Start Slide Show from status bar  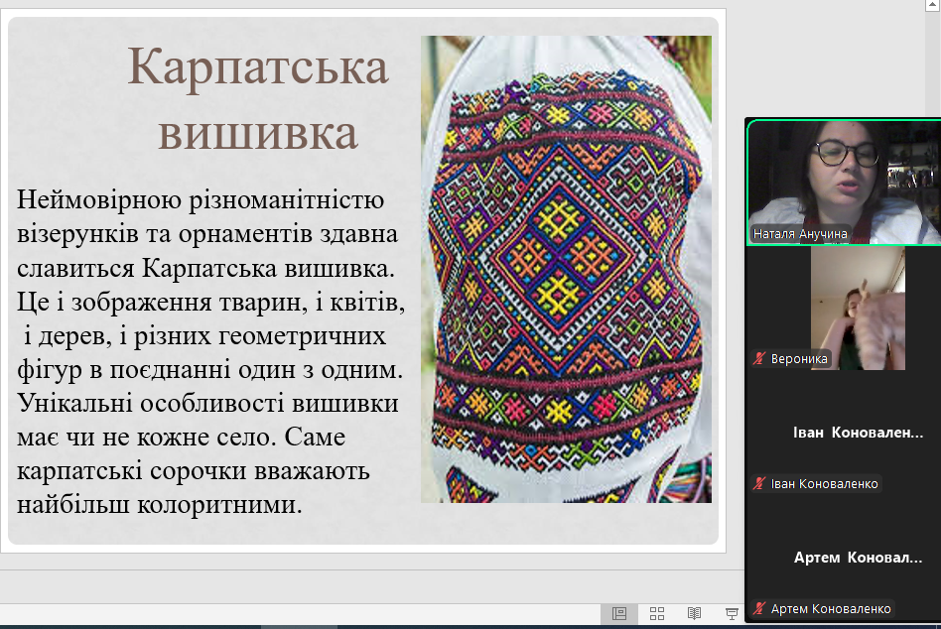click(x=732, y=613)
